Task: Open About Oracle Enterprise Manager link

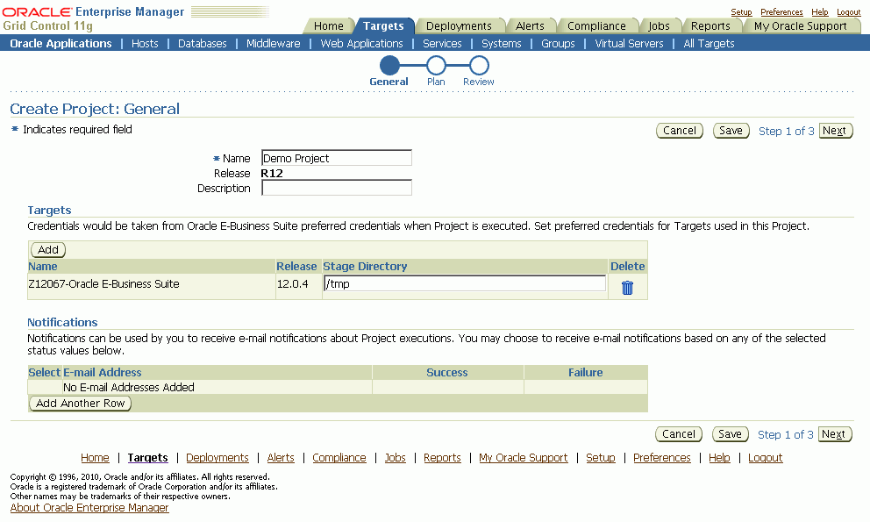Action: (89, 508)
